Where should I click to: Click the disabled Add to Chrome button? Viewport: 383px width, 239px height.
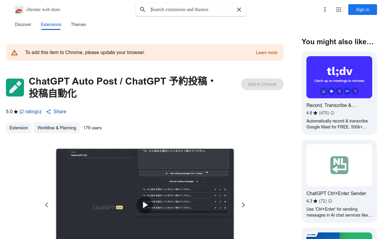click(262, 84)
